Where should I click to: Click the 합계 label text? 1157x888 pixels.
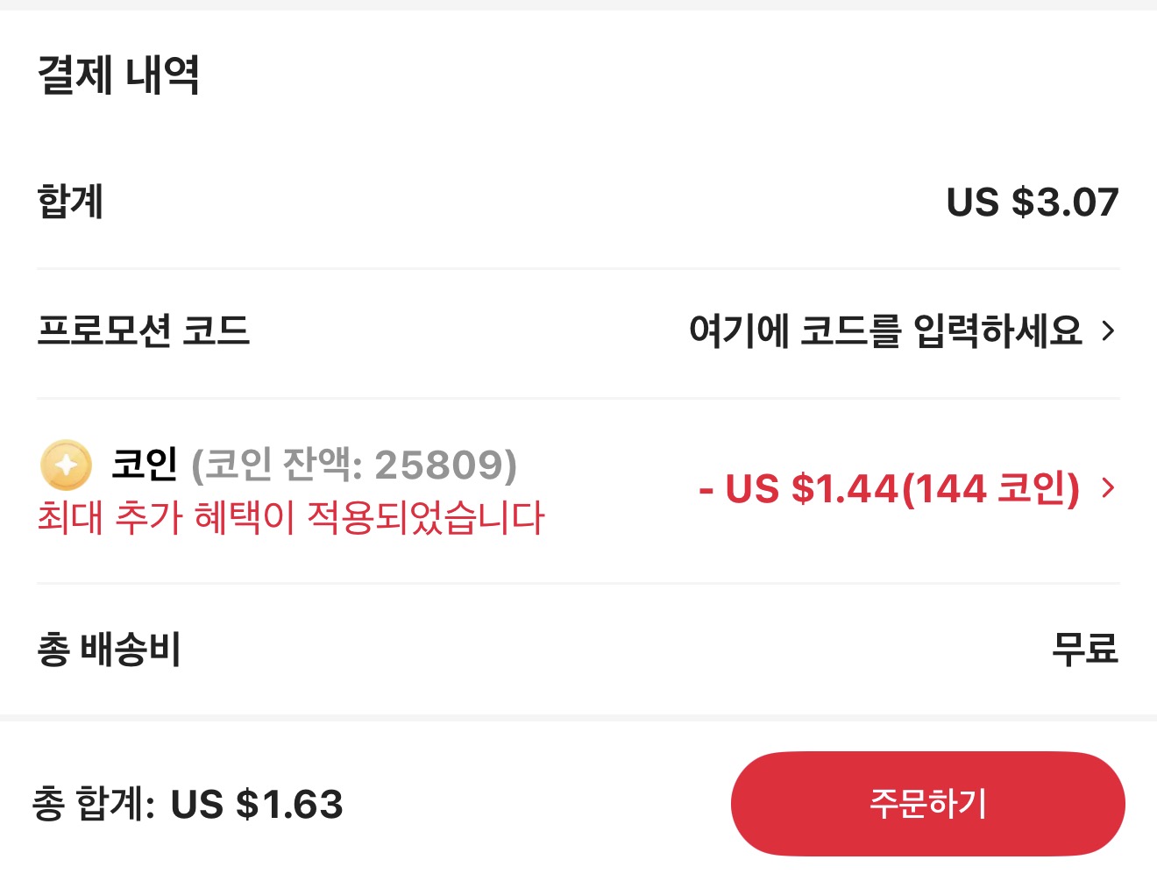click(72, 202)
